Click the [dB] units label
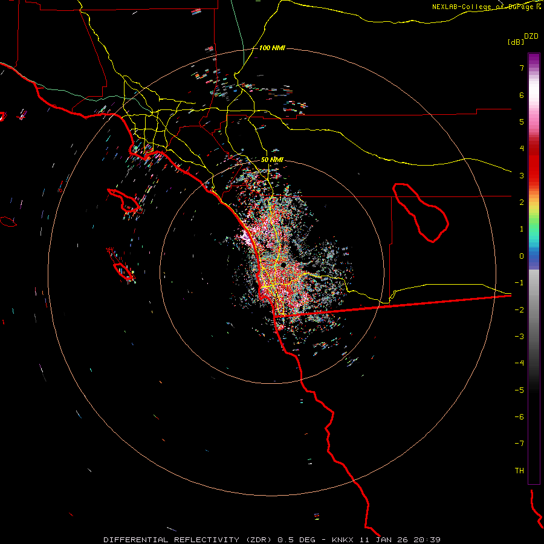 point(516,42)
